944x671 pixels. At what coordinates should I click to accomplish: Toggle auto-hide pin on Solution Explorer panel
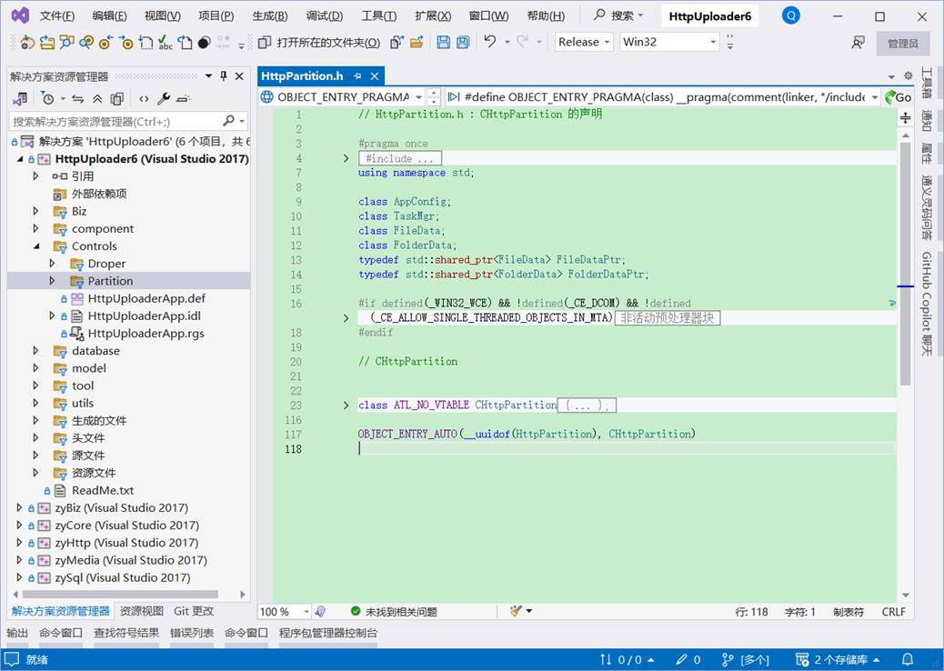point(224,76)
